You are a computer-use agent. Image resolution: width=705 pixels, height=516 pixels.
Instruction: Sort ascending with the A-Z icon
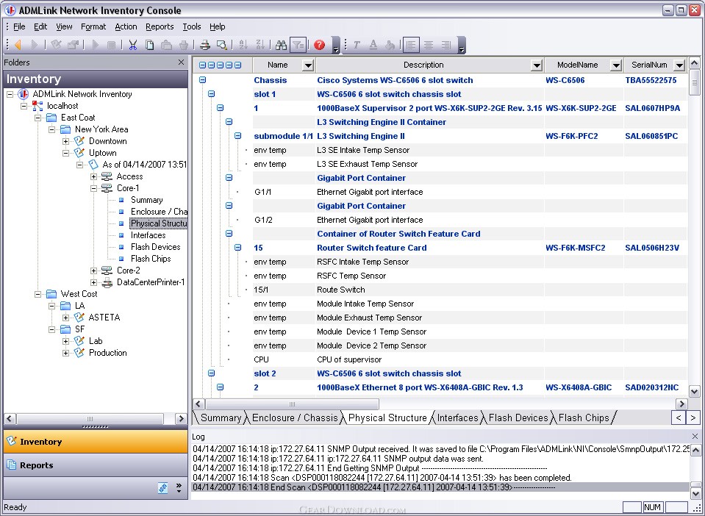click(243, 45)
